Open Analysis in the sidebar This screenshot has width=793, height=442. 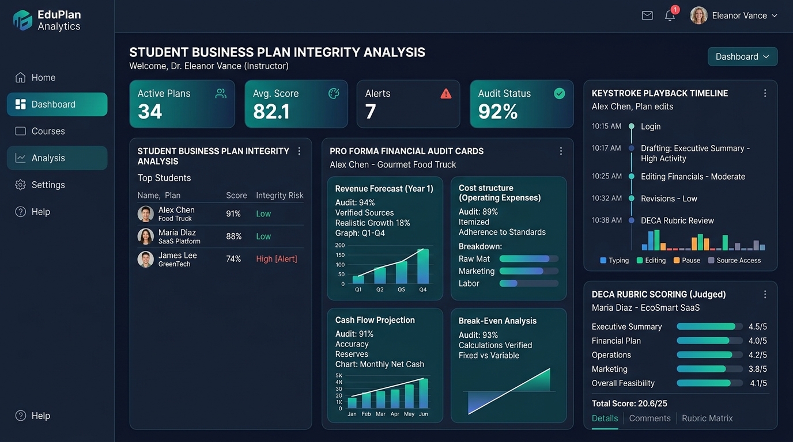(x=57, y=158)
